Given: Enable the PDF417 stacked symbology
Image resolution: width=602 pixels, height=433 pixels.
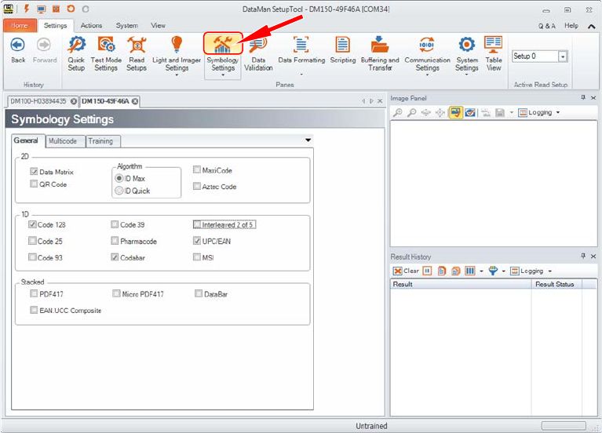Looking at the screenshot, I should pos(34,294).
